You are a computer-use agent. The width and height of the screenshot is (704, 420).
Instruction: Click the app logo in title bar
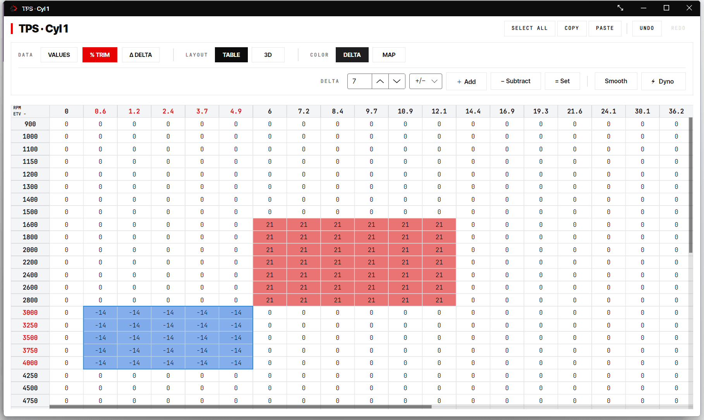pyautogui.click(x=14, y=9)
